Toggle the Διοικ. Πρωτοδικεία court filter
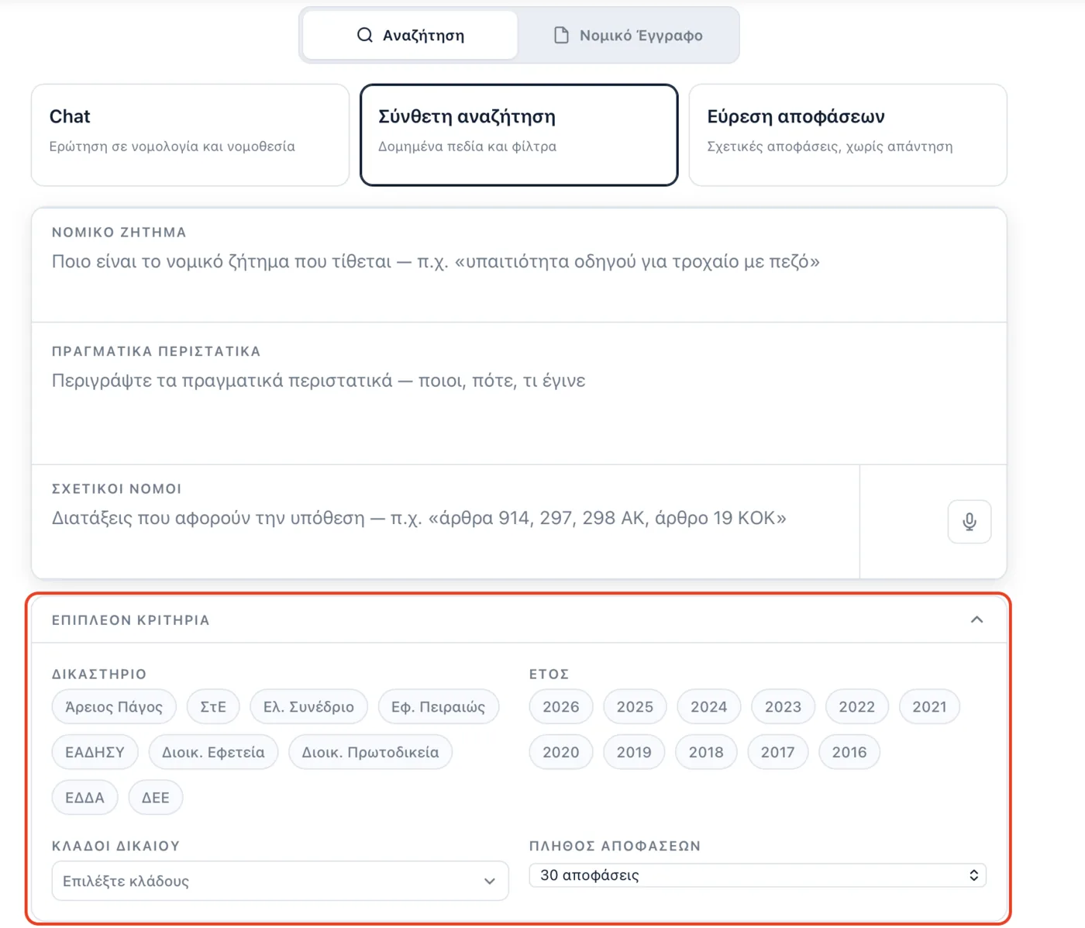The image size is (1085, 928). [370, 752]
